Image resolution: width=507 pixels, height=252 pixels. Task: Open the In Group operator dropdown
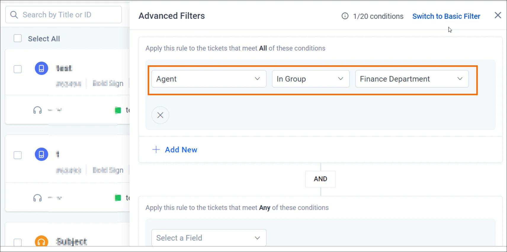pyautogui.click(x=311, y=79)
